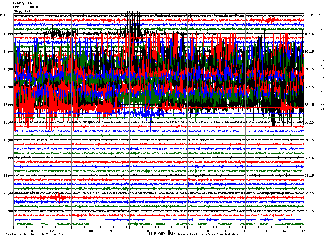Click minute tick label "10" on time axis
This screenshot has width=325, height=238.
coord(207,231)
